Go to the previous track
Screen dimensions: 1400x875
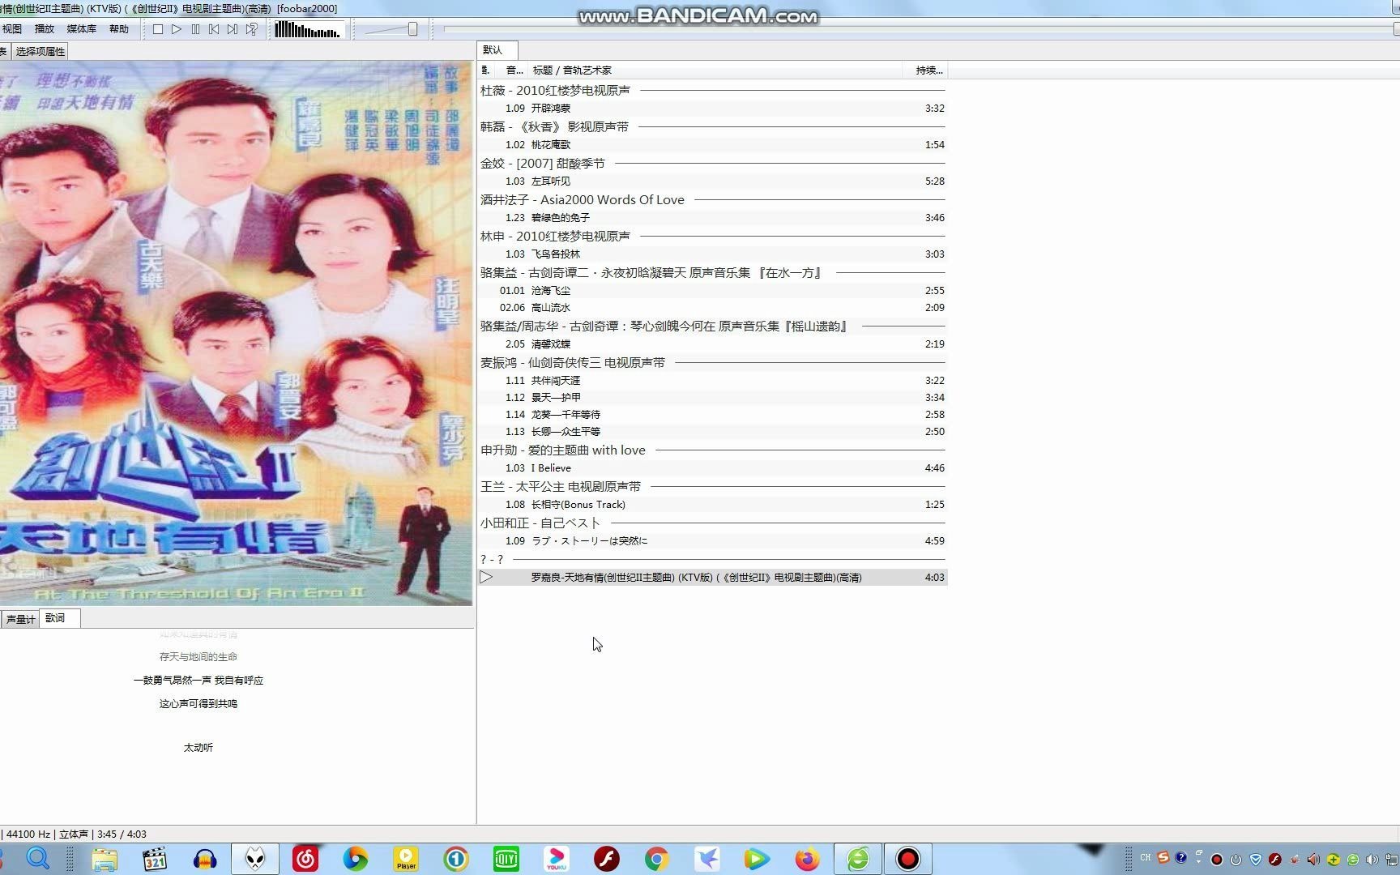coord(214,29)
